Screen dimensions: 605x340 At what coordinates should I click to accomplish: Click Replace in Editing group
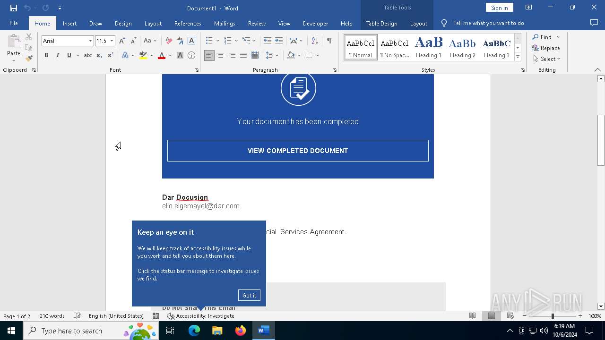click(x=546, y=48)
